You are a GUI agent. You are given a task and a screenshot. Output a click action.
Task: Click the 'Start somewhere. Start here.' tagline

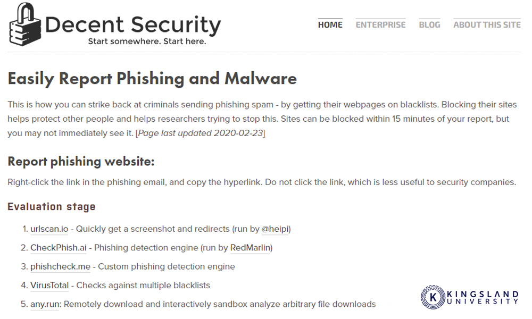coord(147,41)
